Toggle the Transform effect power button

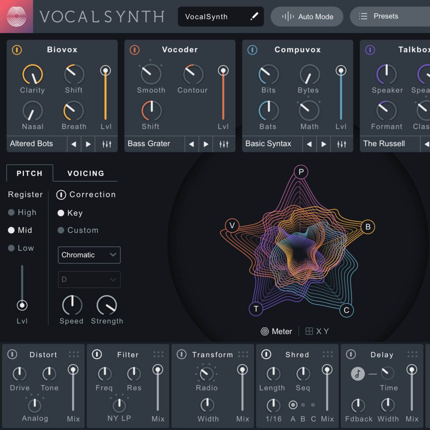click(181, 354)
